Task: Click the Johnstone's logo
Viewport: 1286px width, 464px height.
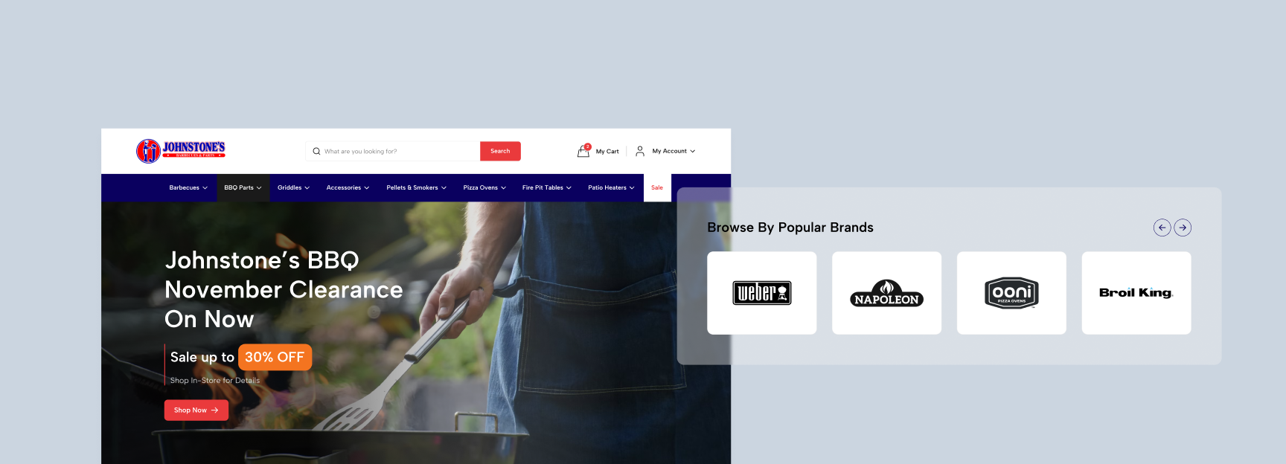Action: (x=180, y=151)
